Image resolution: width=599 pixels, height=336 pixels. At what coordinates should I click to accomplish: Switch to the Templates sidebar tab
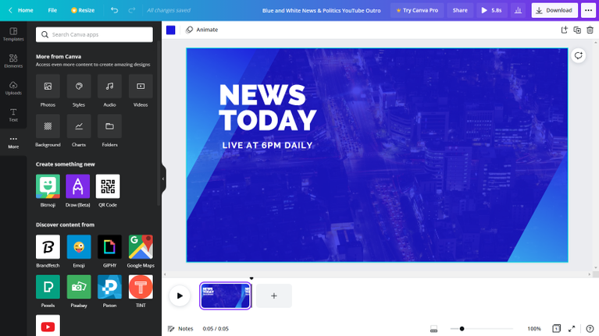[x=13, y=34]
